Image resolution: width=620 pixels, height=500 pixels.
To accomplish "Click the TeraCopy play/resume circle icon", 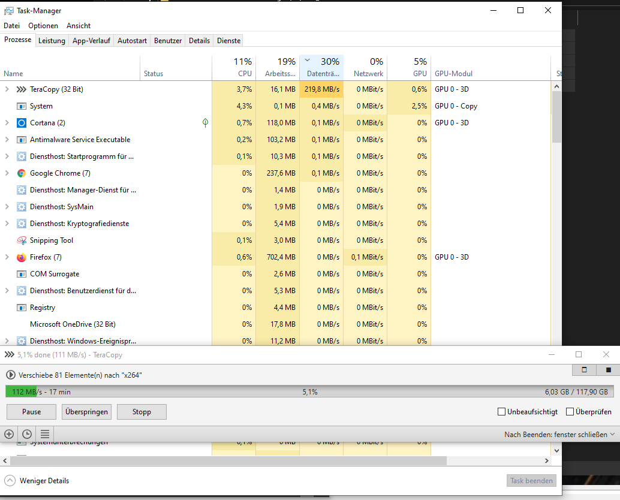I will (x=11, y=375).
